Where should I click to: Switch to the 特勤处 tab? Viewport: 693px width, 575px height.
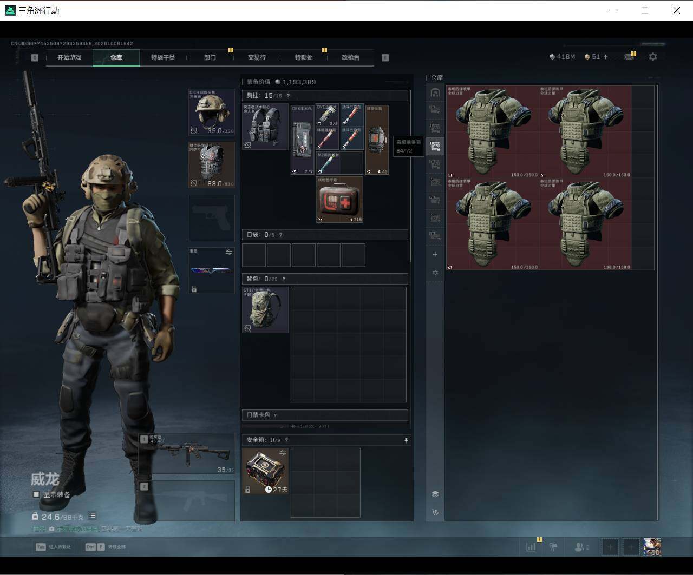pos(304,57)
